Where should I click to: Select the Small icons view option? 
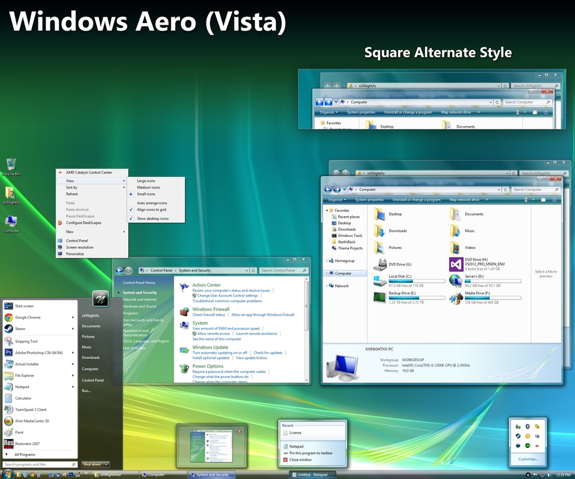[156, 194]
